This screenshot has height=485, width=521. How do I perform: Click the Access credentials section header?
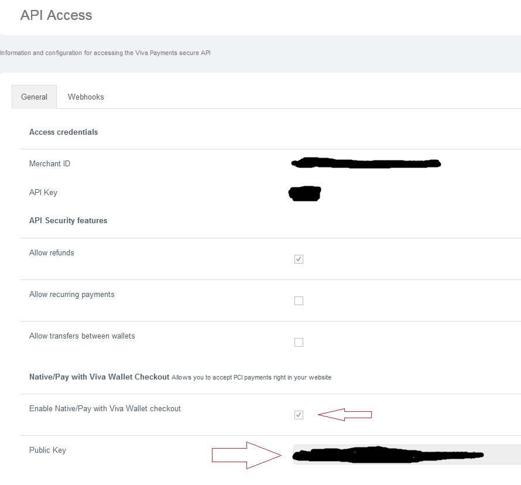point(63,132)
